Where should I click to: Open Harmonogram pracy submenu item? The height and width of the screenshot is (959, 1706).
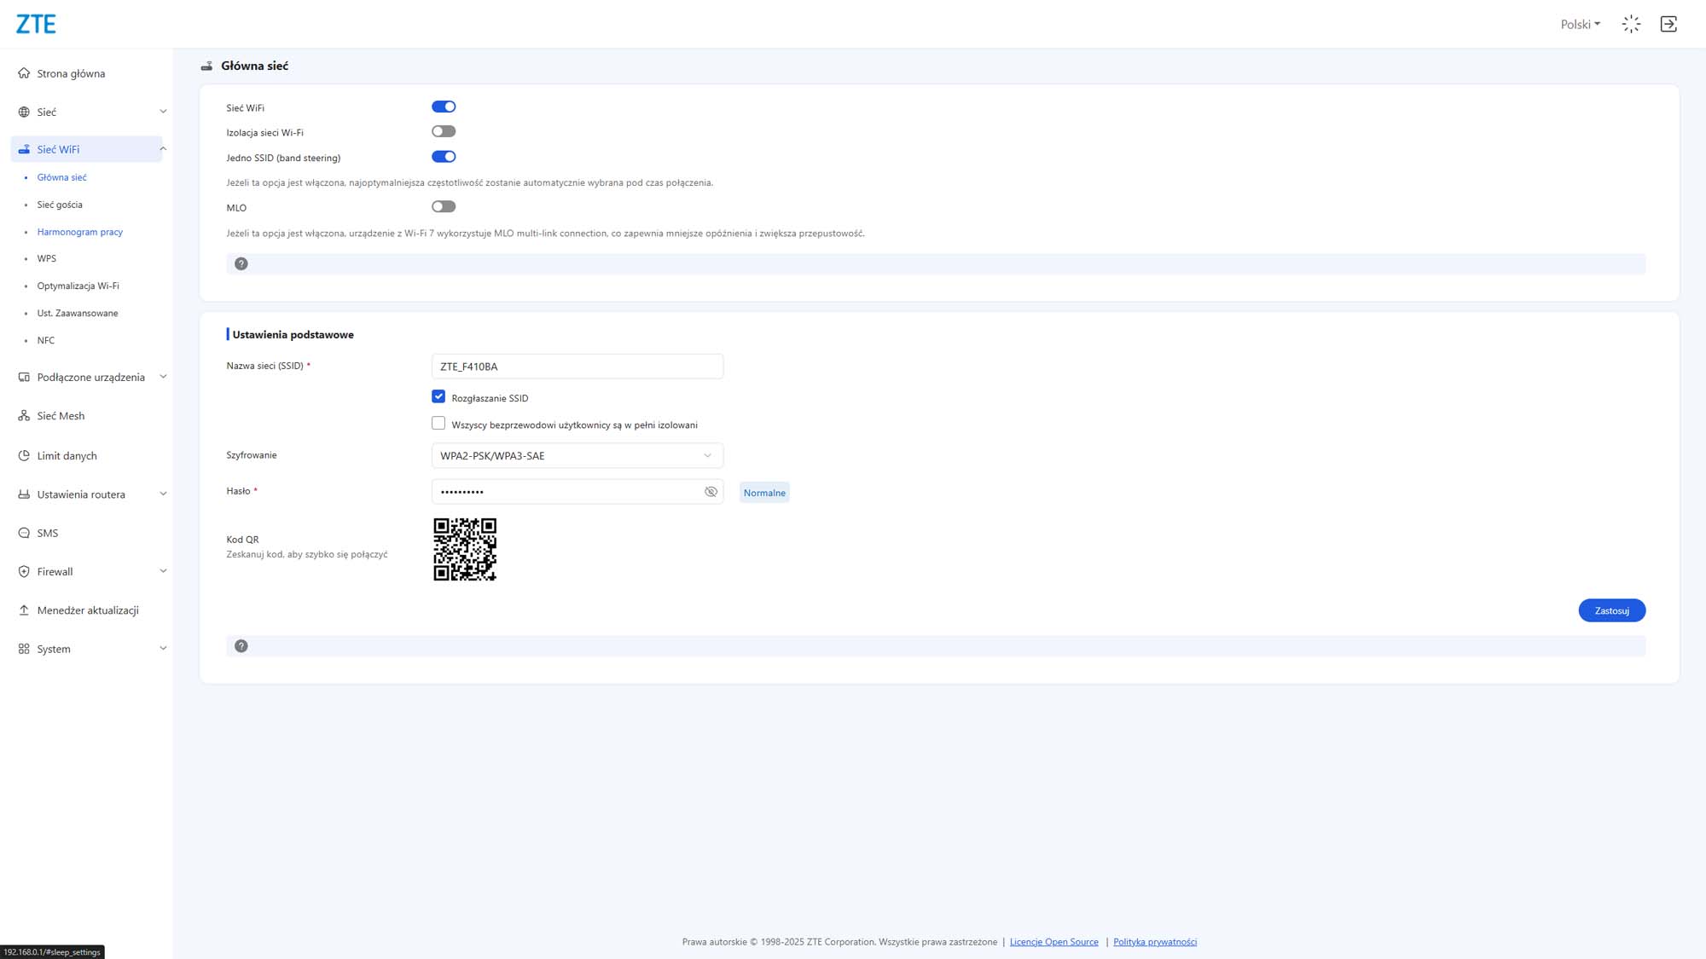coord(79,232)
